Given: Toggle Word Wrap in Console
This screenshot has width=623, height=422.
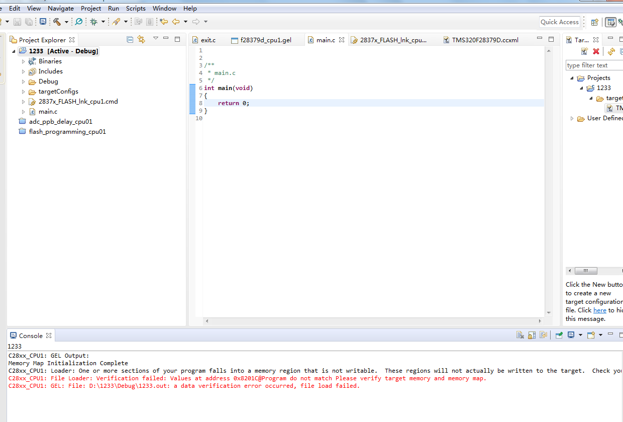Looking at the screenshot, I should point(543,335).
